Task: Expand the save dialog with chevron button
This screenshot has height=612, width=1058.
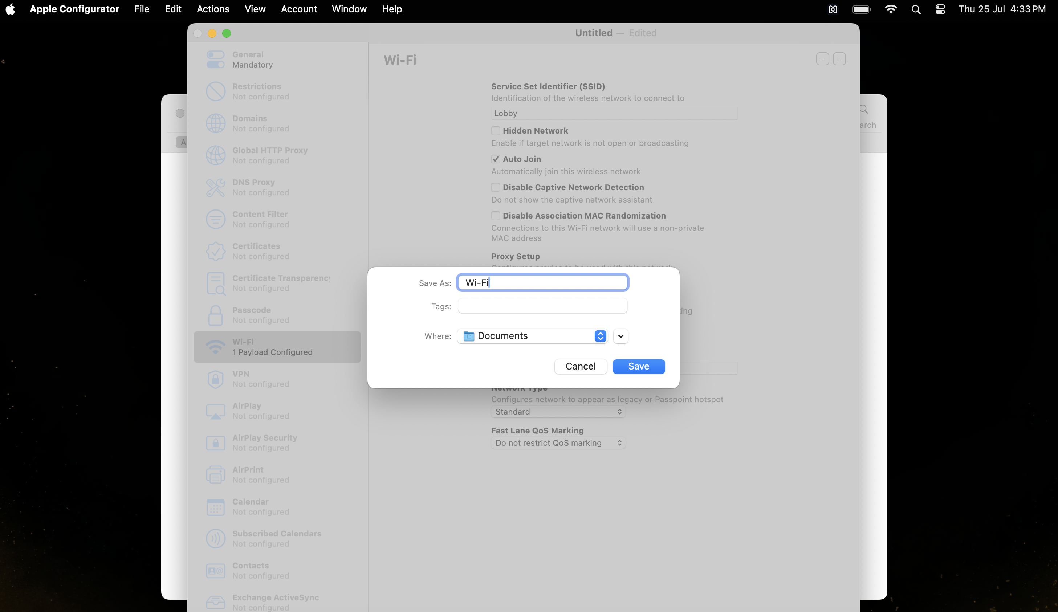Action: coord(620,336)
